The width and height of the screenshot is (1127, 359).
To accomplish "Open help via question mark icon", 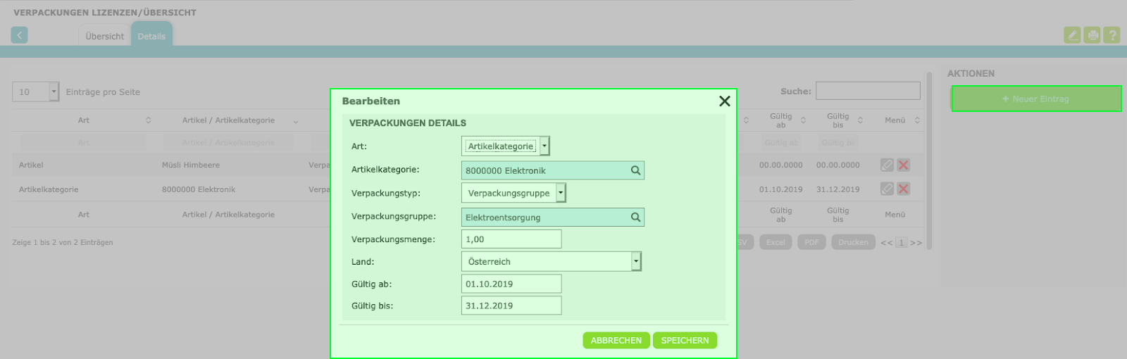I will coord(1112,34).
